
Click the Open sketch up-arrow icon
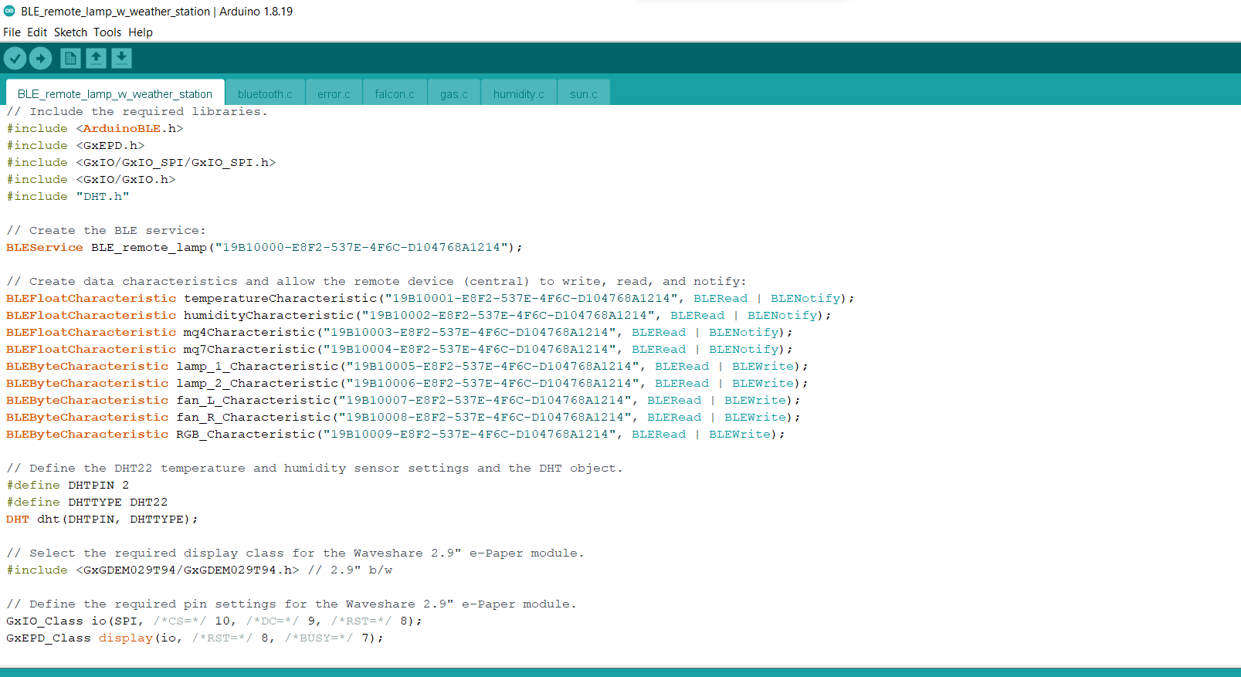(96, 58)
